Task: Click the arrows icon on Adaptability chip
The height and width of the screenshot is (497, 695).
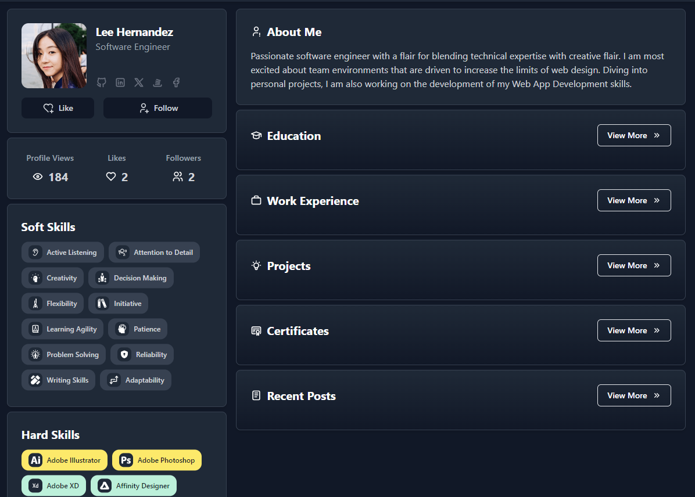Action: coord(114,380)
